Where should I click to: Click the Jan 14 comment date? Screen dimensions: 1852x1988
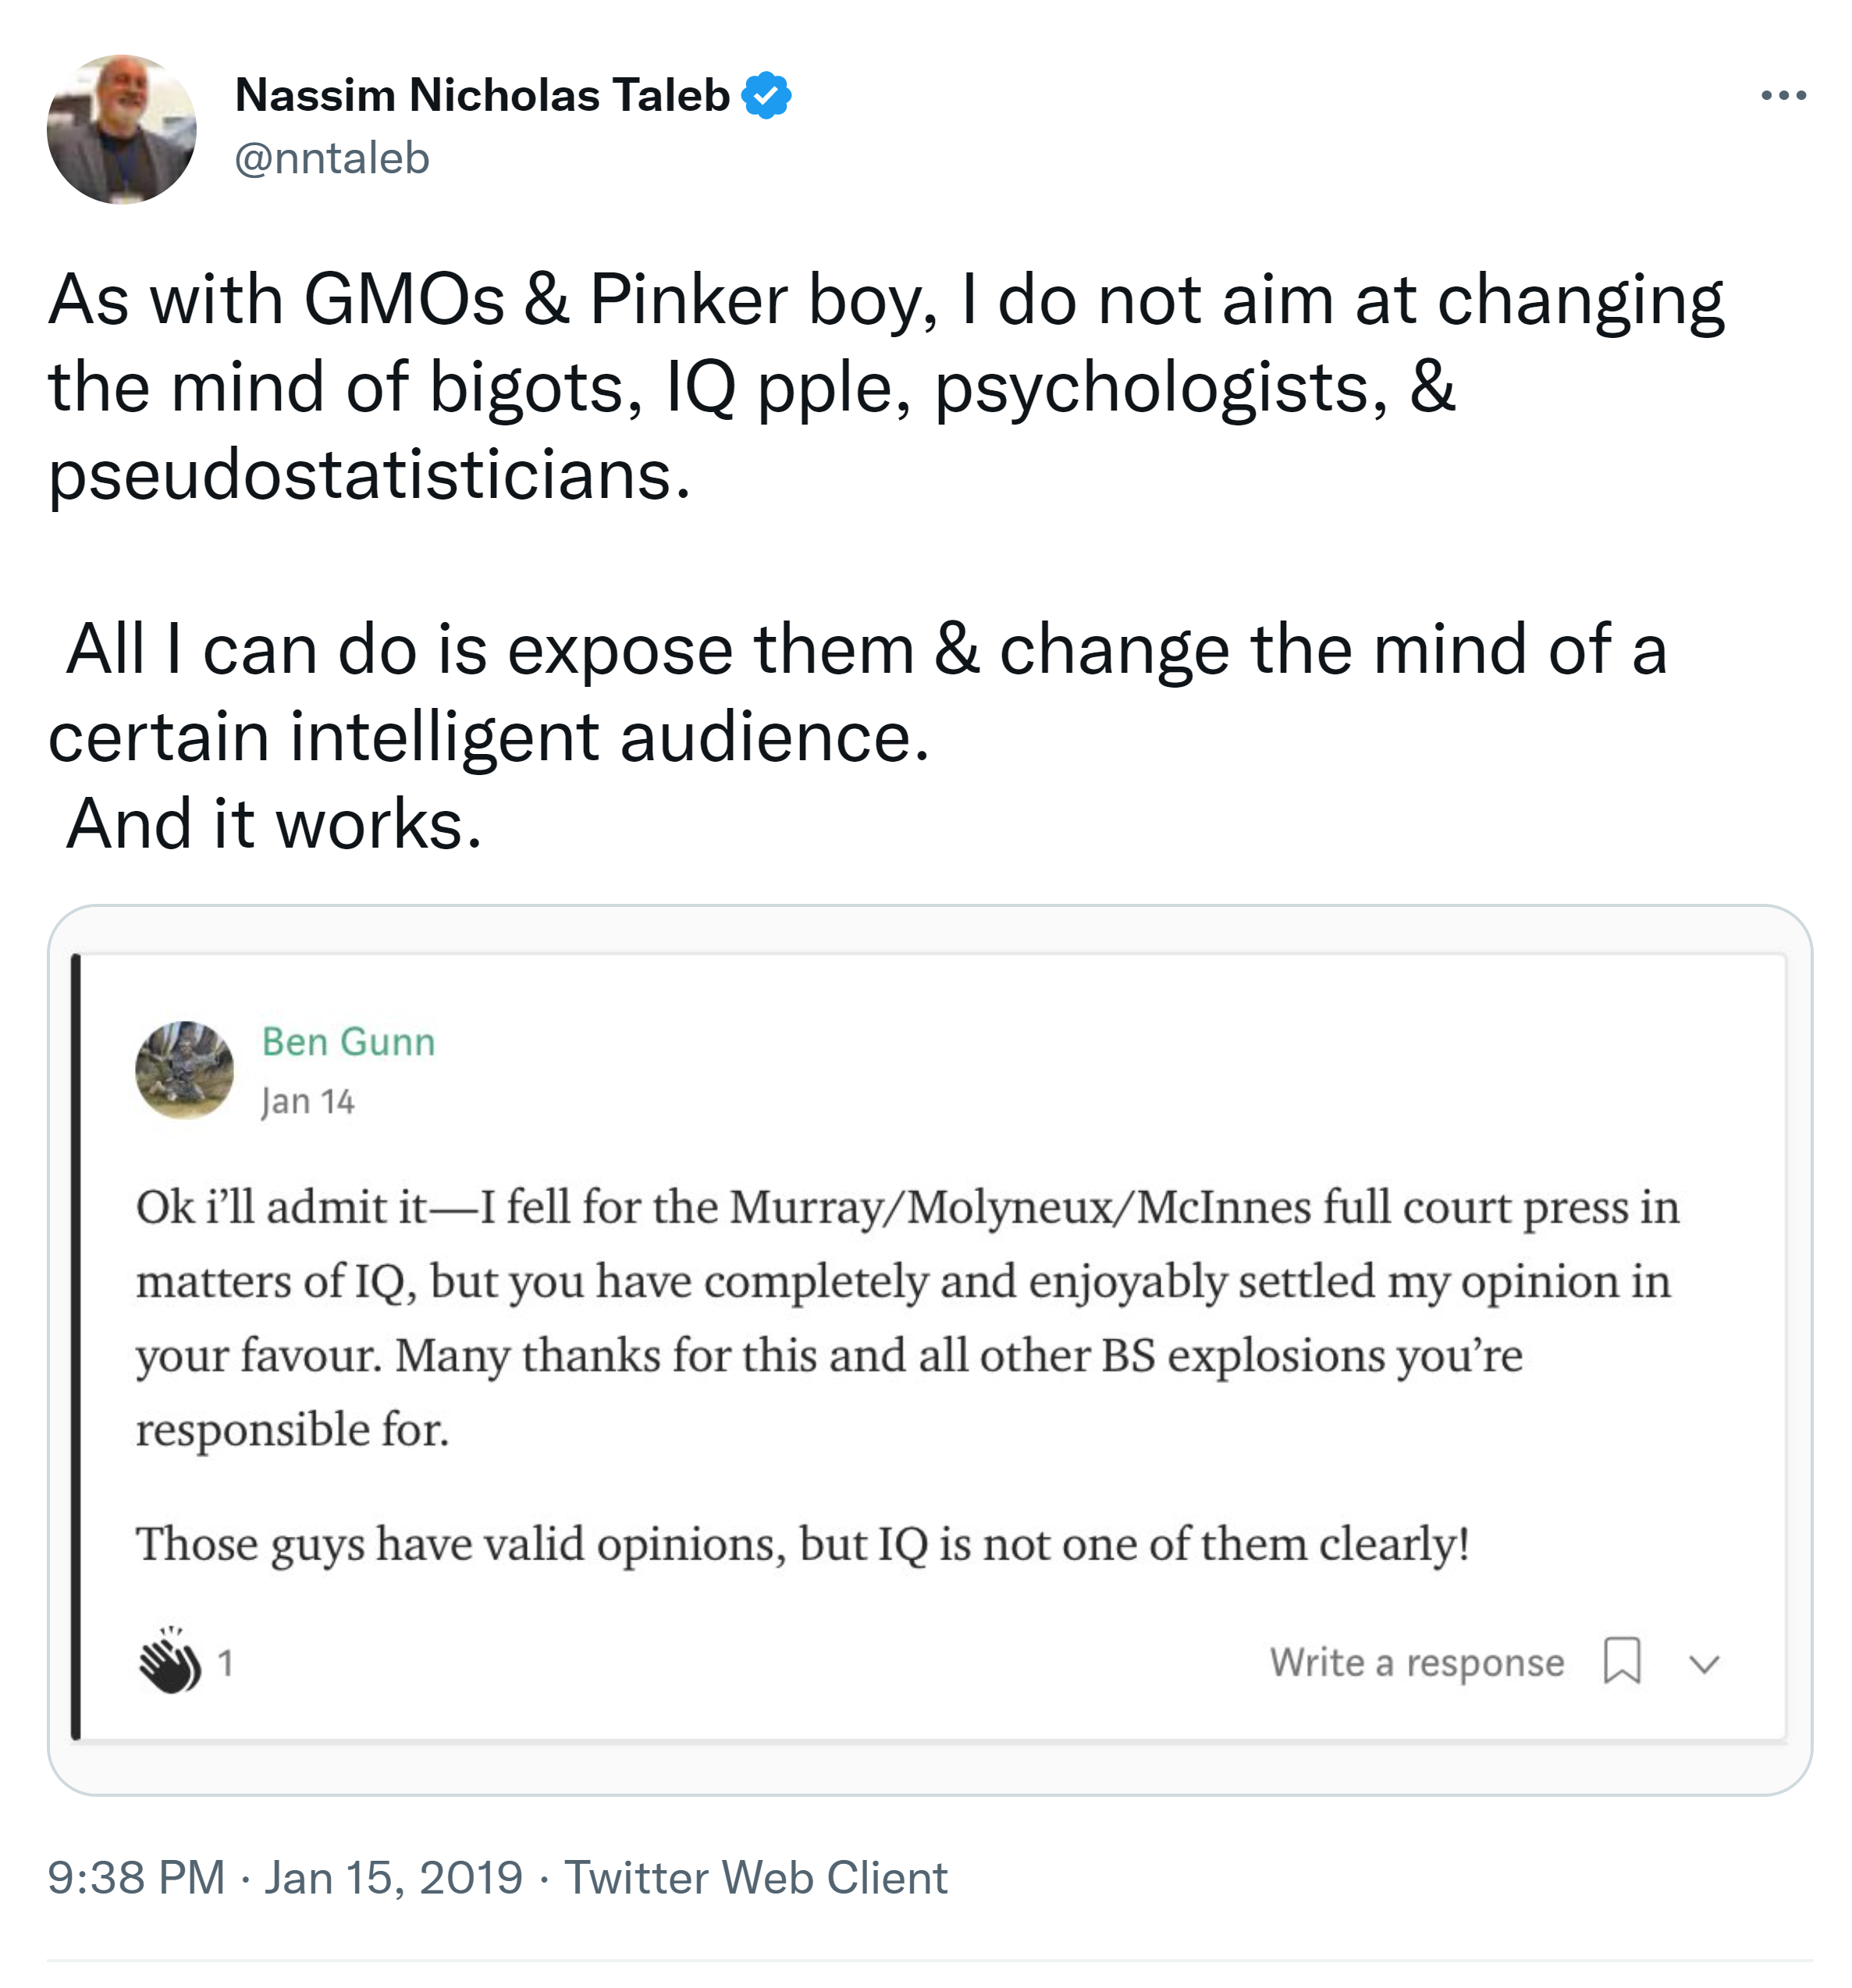307,1102
